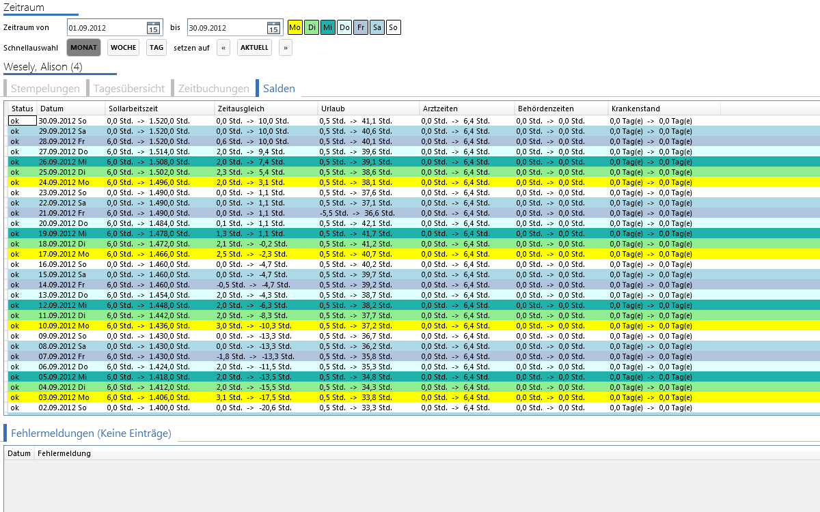Toggle the Fr weekday filter
Screen dimensions: 820x512
coord(360,27)
